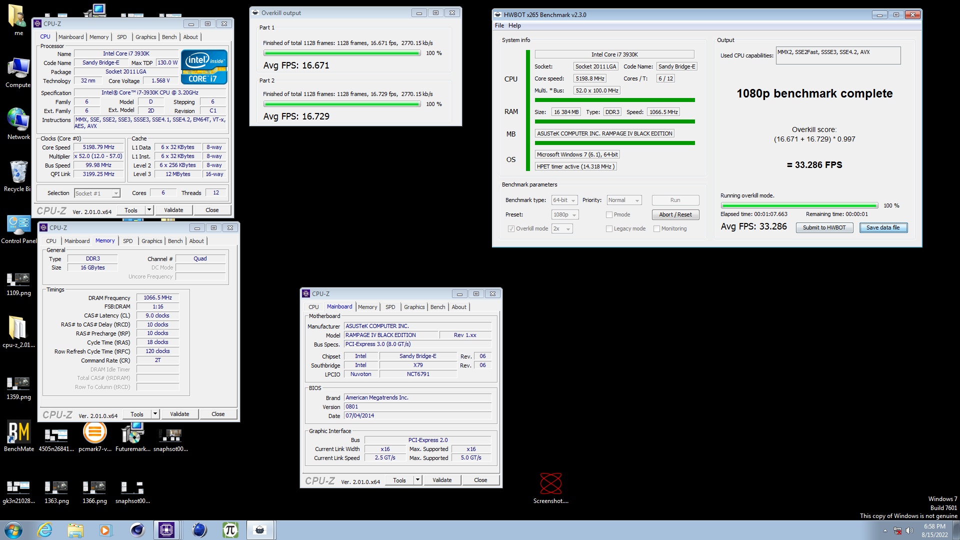Click the BIOS Version 0801 field

point(418,406)
